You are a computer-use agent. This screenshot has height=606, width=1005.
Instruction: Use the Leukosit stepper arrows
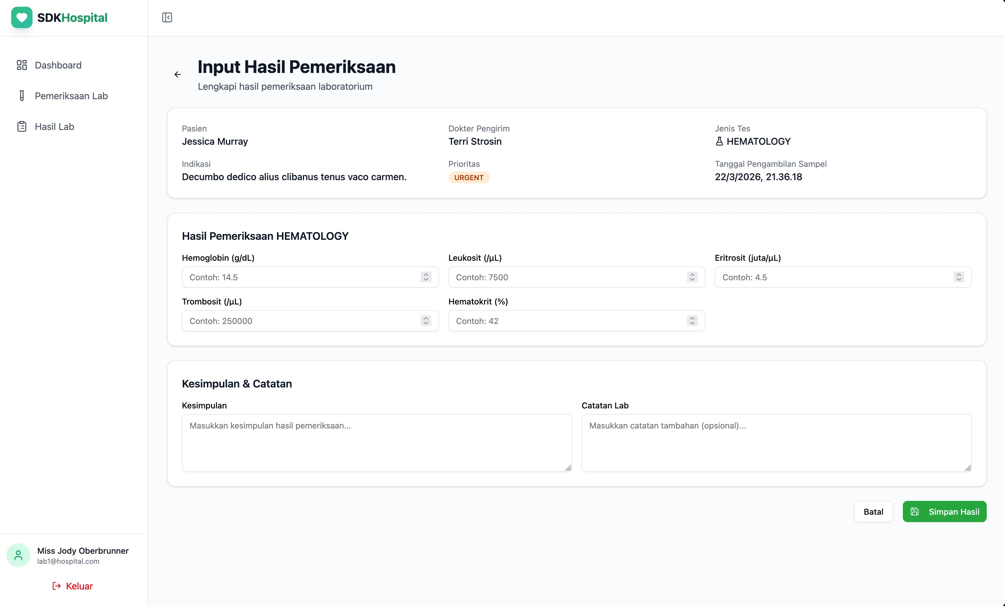pos(691,277)
